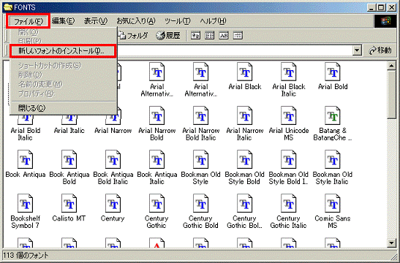The image size is (400, 263).
Task: Switch to List view toolbar icon
Action: click(210, 36)
